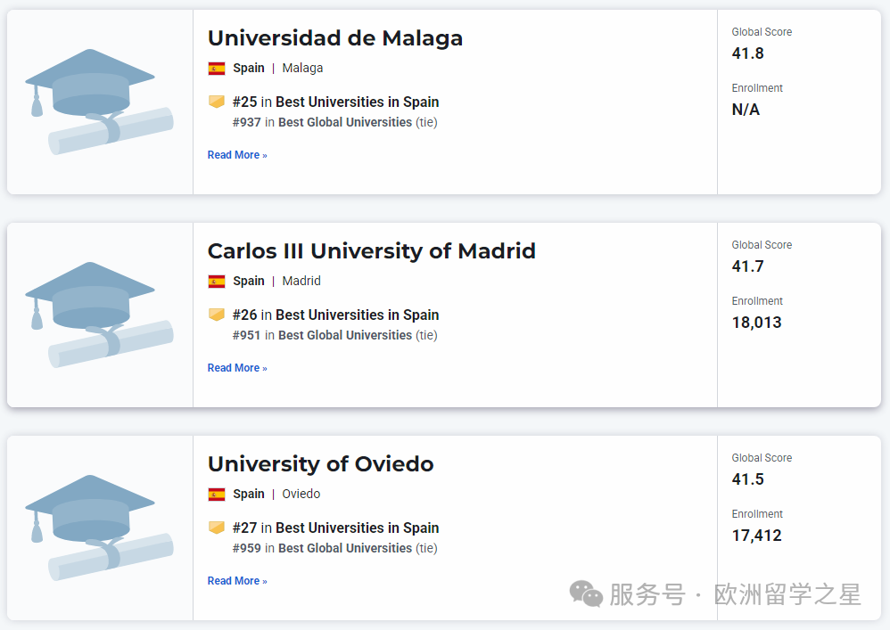This screenshot has width=890, height=630.
Task: Click the ranking badge icon next to #27
Action: [x=217, y=528]
